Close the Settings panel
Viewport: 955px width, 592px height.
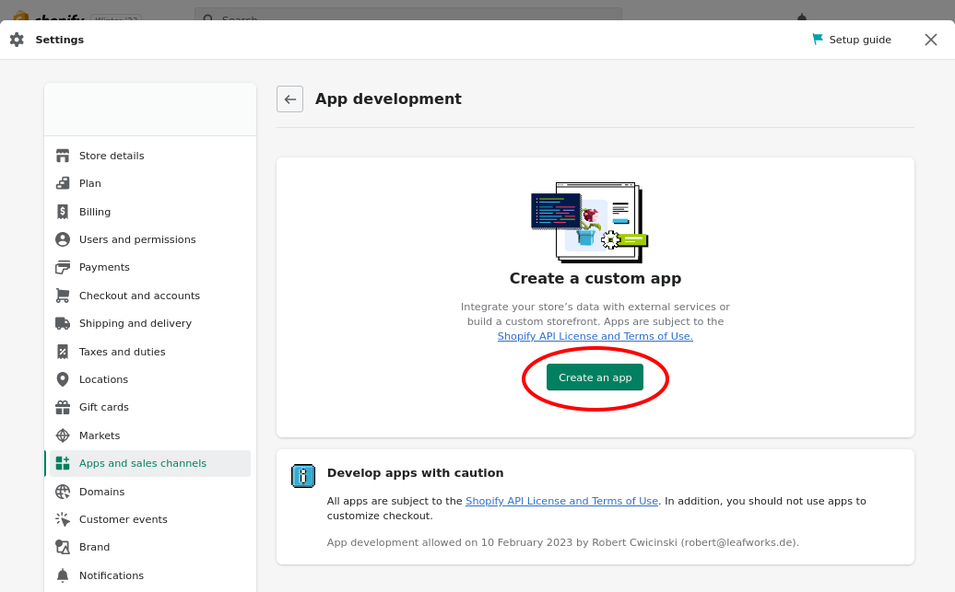(931, 40)
